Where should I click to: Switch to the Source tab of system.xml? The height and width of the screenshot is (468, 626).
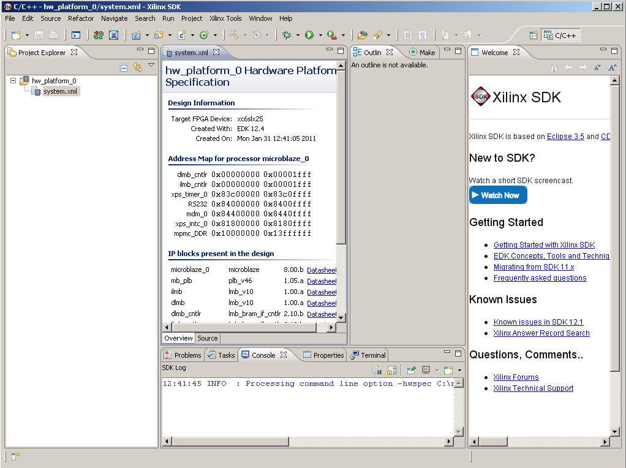208,338
